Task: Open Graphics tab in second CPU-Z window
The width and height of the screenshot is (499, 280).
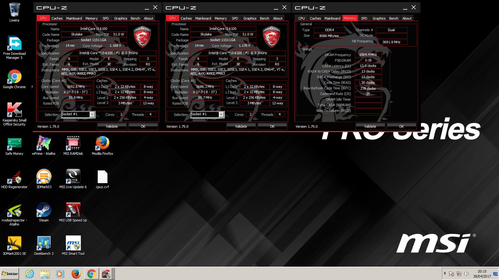Action: 250,18
